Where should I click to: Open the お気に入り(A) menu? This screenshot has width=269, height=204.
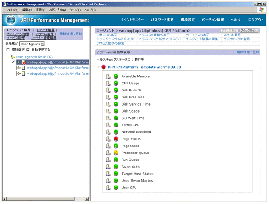click(x=58, y=9)
